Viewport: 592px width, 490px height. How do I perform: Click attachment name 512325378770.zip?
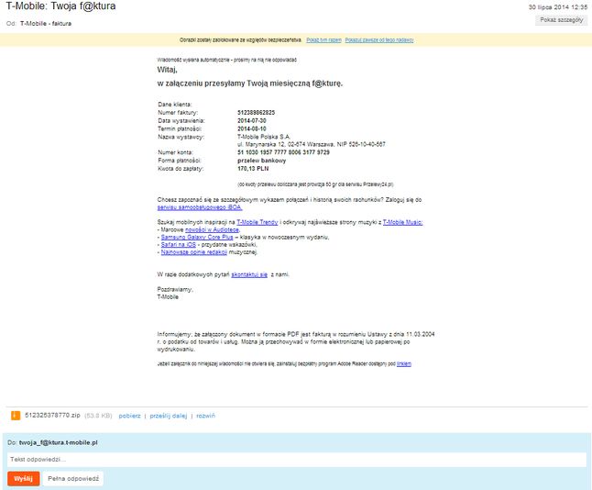[52, 415]
